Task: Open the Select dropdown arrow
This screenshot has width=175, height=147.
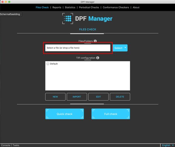Action: (125, 47)
